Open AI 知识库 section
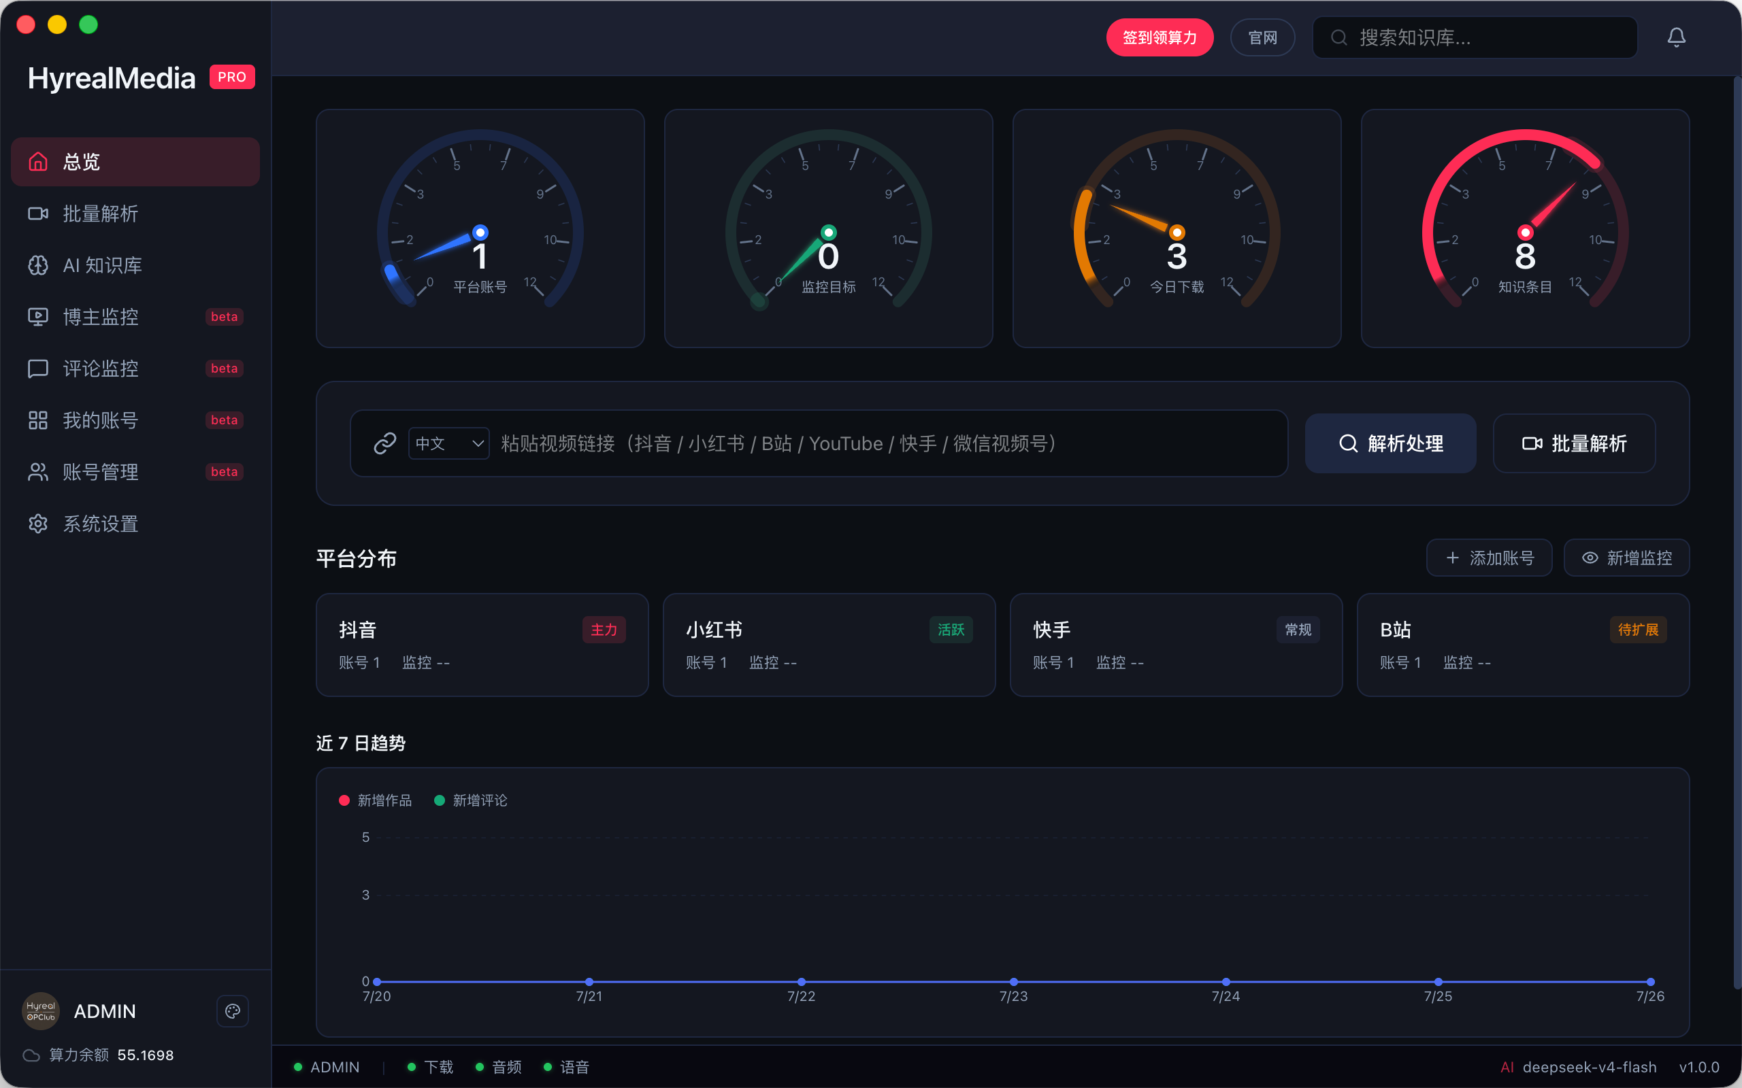1742x1088 pixels. click(x=135, y=265)
